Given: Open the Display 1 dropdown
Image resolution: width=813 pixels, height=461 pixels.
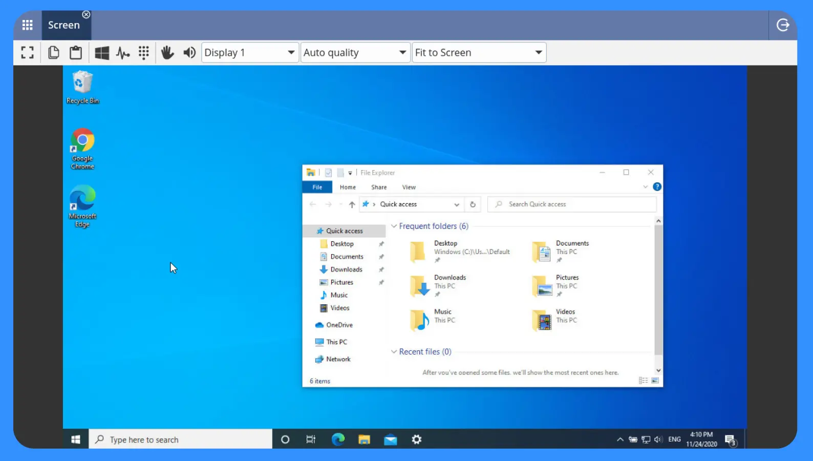Looking at the screenshot, I should (x=250, y=52).
